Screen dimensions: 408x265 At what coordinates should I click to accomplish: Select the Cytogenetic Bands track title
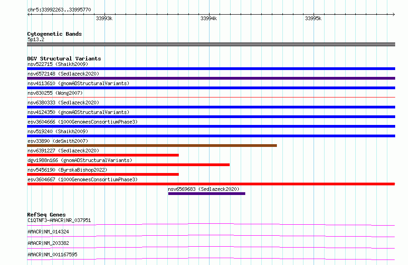point(55,34)
